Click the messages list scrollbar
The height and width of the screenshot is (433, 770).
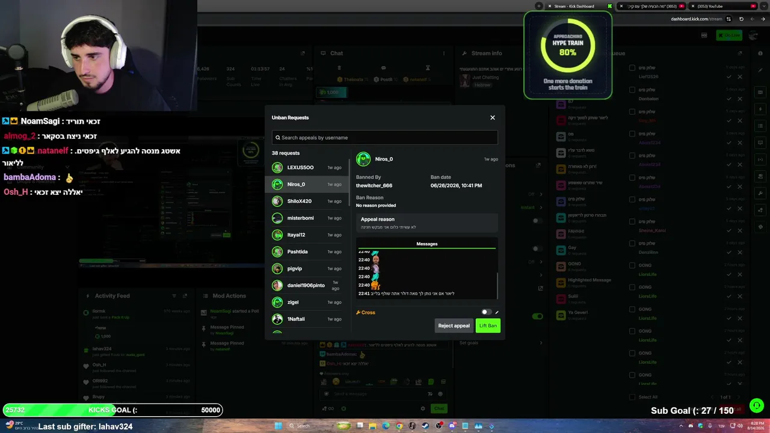[x=497, y=284]
